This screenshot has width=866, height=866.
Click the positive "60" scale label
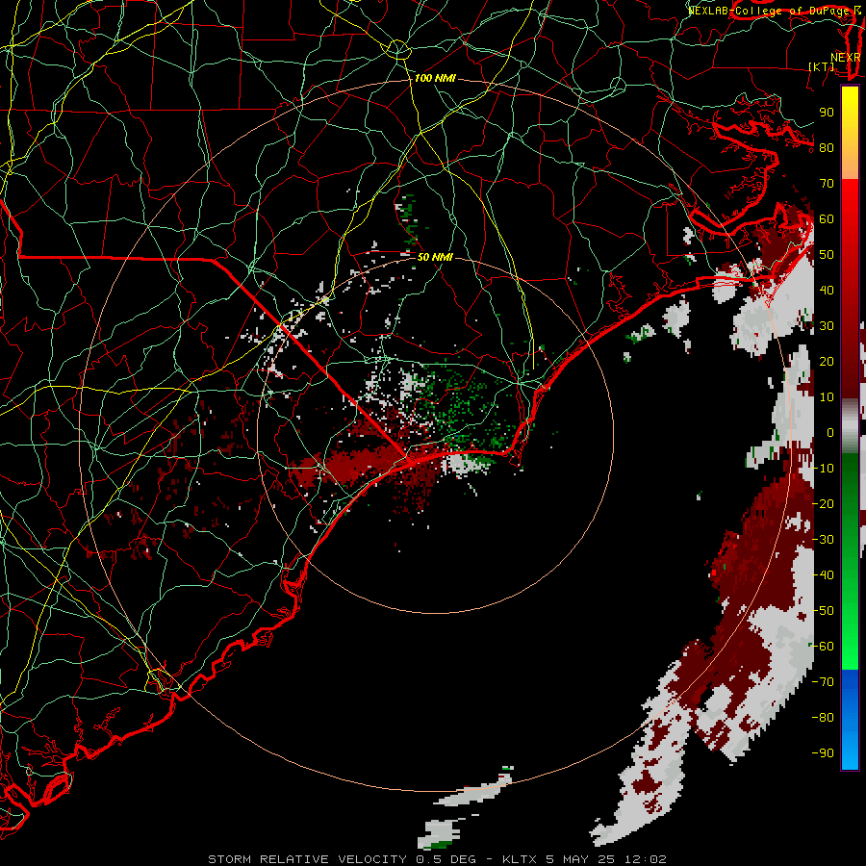coord(827,218)
